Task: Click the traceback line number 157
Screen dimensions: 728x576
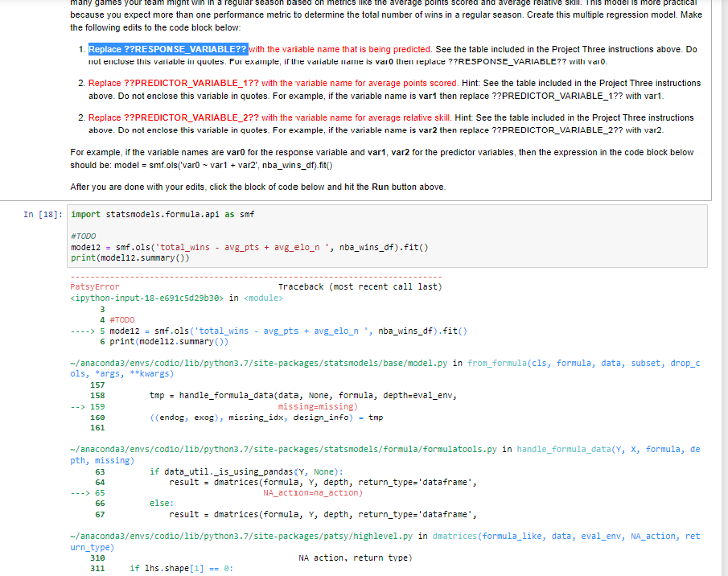Action: click(x=97, y=385)
